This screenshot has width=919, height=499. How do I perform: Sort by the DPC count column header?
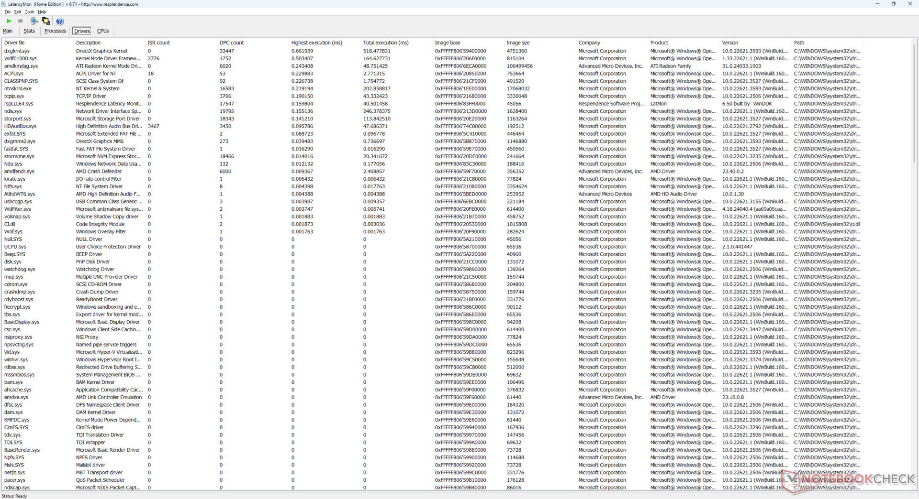[253, 43]
